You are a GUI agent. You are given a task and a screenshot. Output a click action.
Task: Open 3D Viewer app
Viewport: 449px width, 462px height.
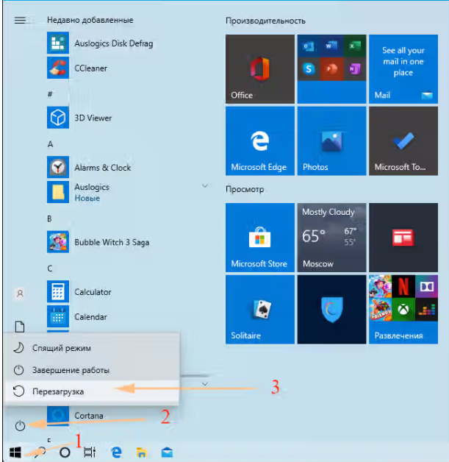coord(93,118)
